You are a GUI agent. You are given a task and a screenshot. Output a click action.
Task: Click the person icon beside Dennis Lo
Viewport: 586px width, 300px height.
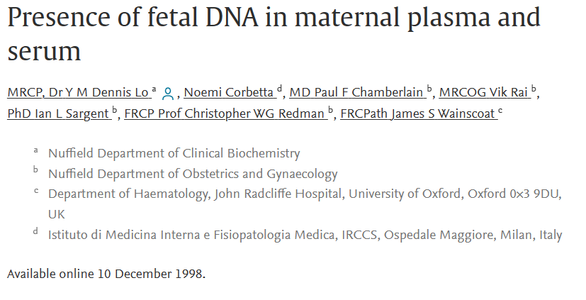coord(168,94)
